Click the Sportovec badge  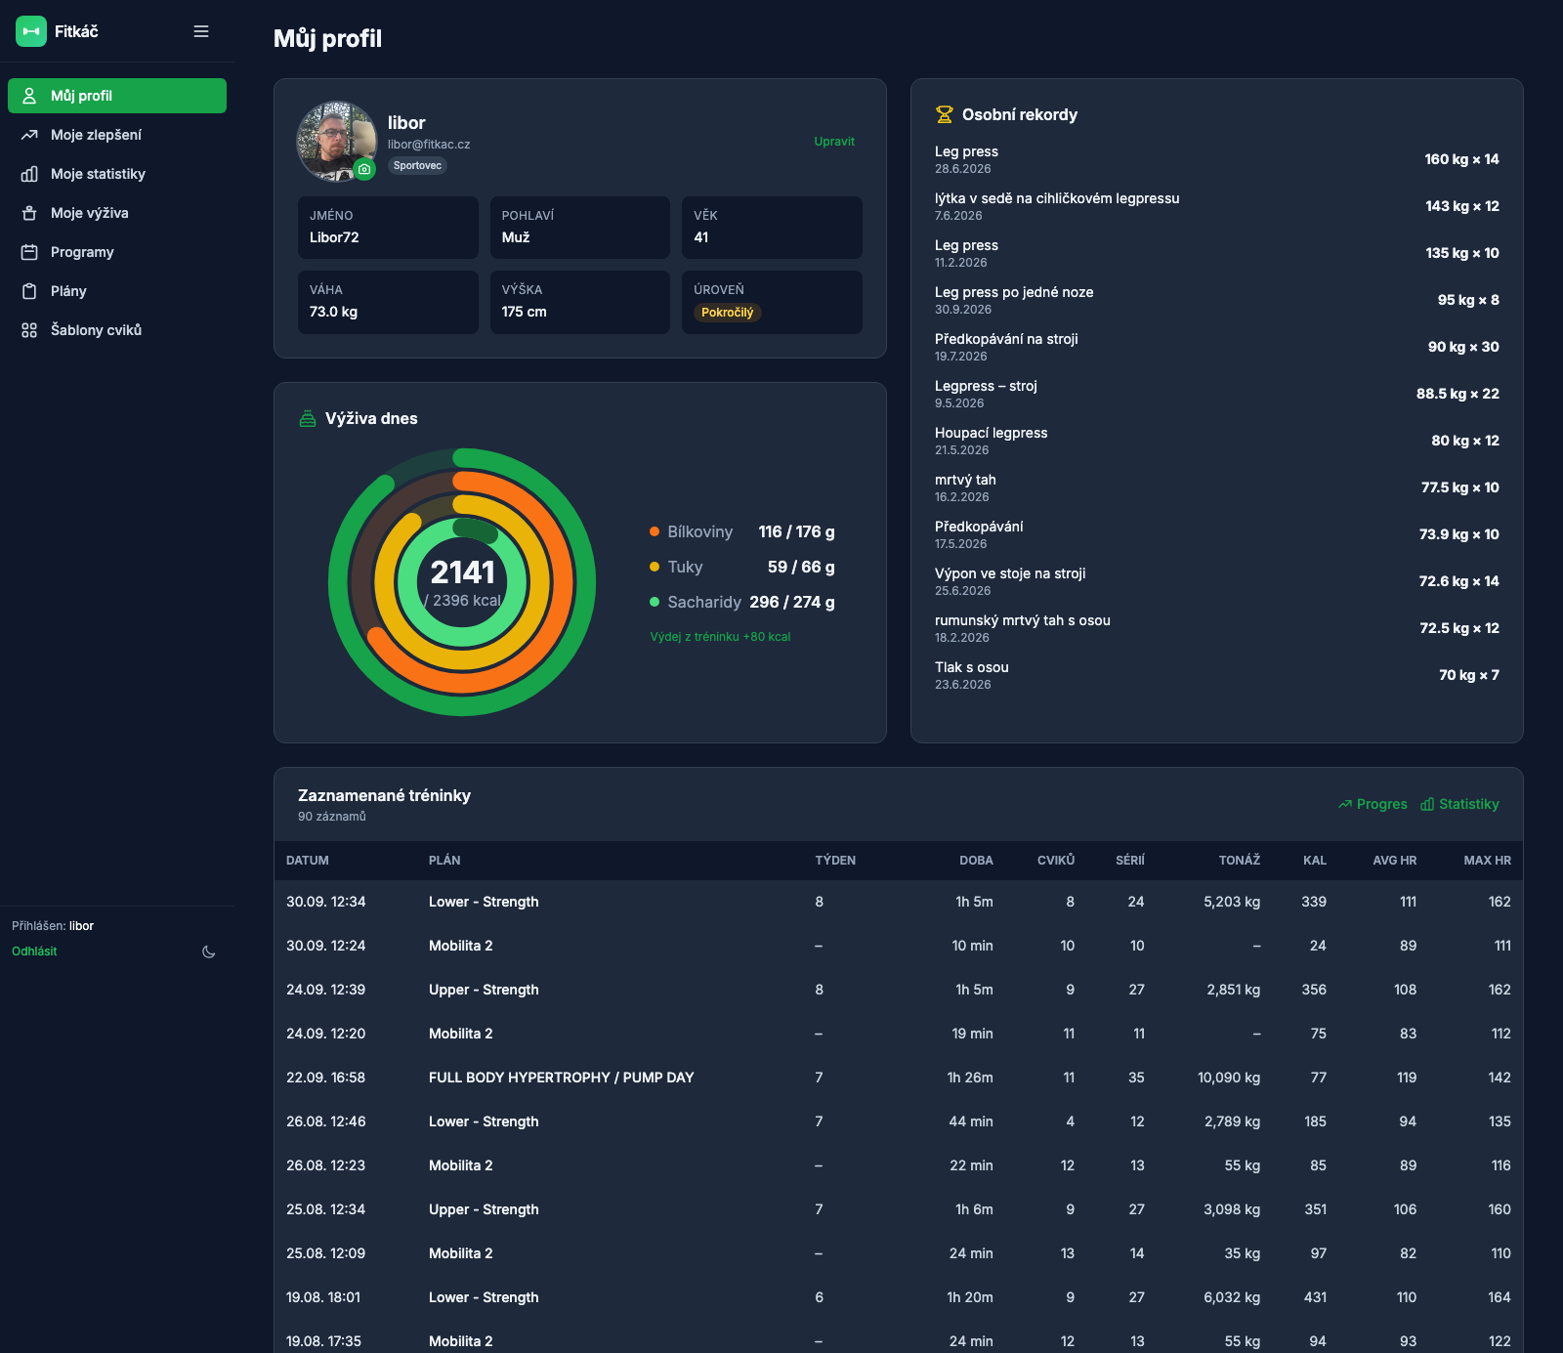tap(418, 165)
